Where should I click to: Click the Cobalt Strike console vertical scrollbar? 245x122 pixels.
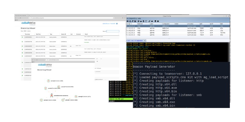[229, 52]
